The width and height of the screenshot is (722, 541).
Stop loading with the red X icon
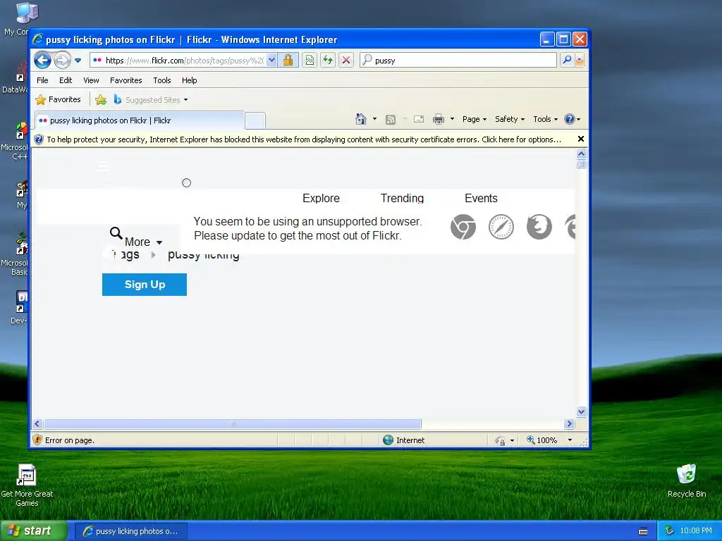[346, 61]
